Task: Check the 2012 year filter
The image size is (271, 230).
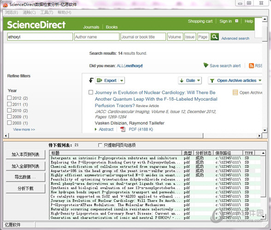Action: click(9, 98)
